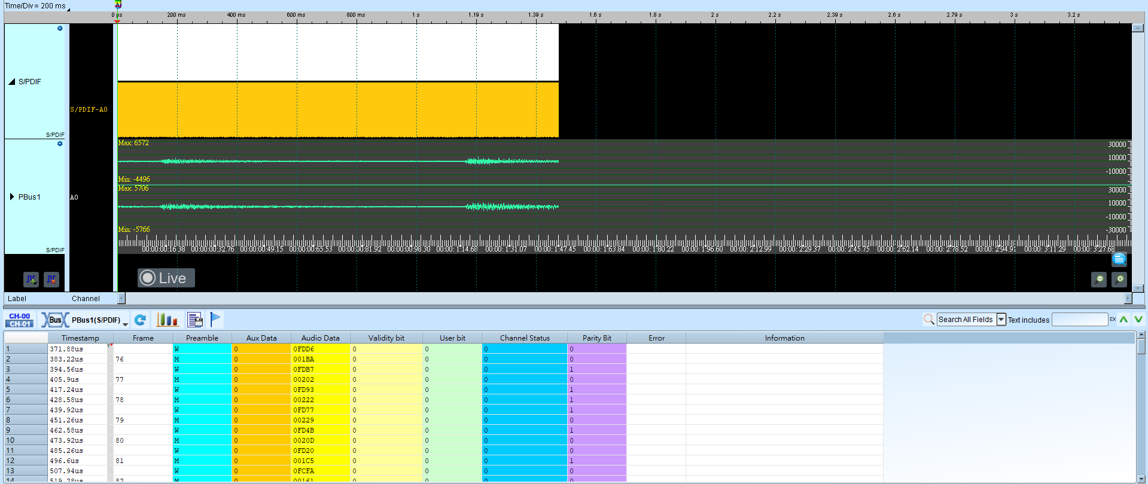Find next match with green down arrow
This screenshot has height=484, width=1148.
click(1138, 320)
